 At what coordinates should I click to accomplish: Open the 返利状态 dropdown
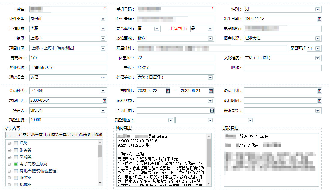(x=210, y=101)
